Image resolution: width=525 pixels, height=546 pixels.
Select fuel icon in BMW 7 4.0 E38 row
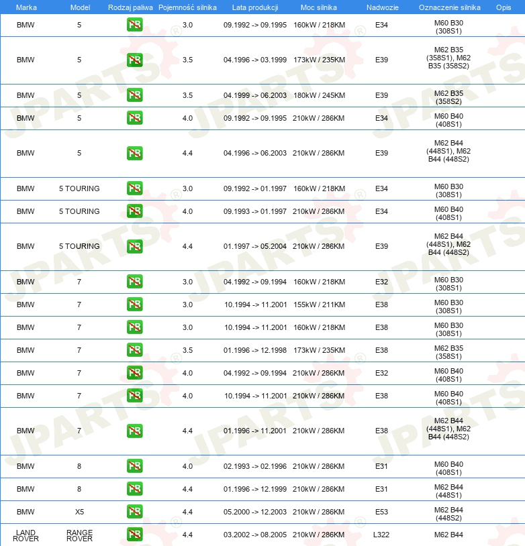(134, 396)
